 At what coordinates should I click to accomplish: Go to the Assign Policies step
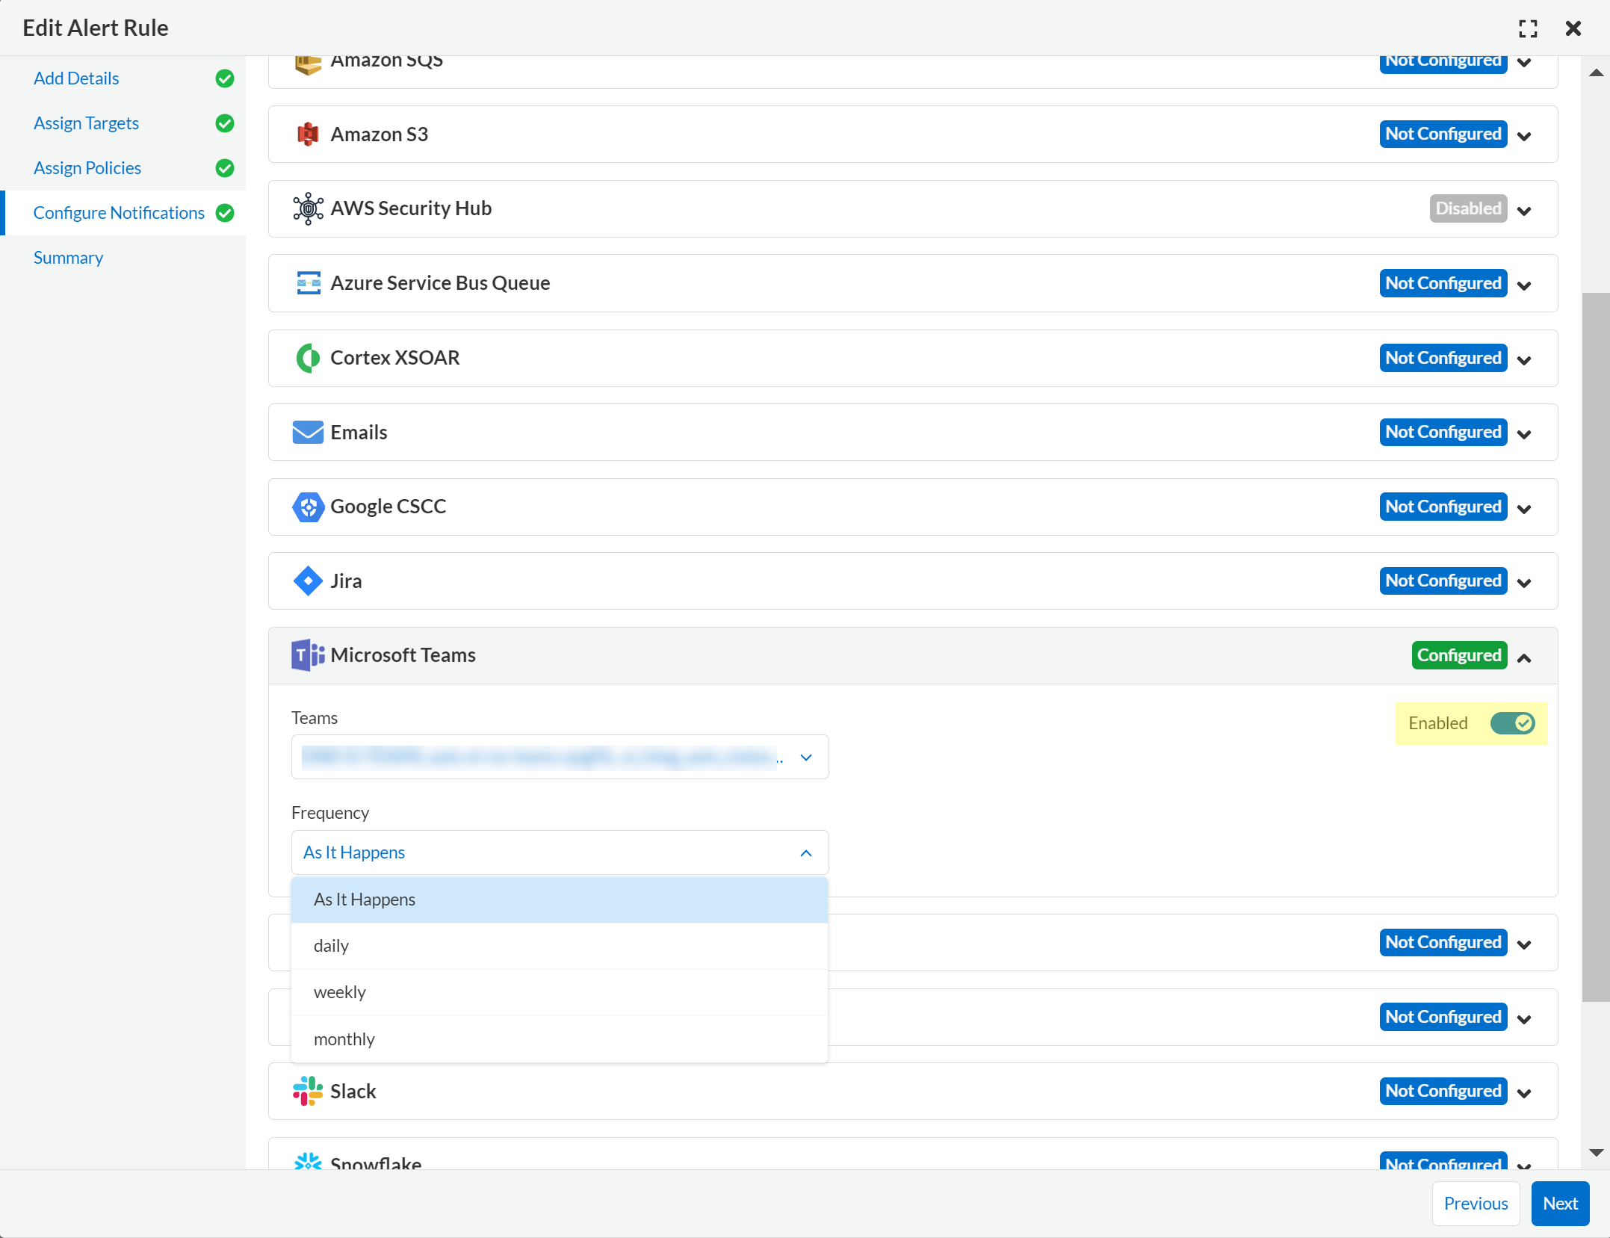tap(87, 168)
